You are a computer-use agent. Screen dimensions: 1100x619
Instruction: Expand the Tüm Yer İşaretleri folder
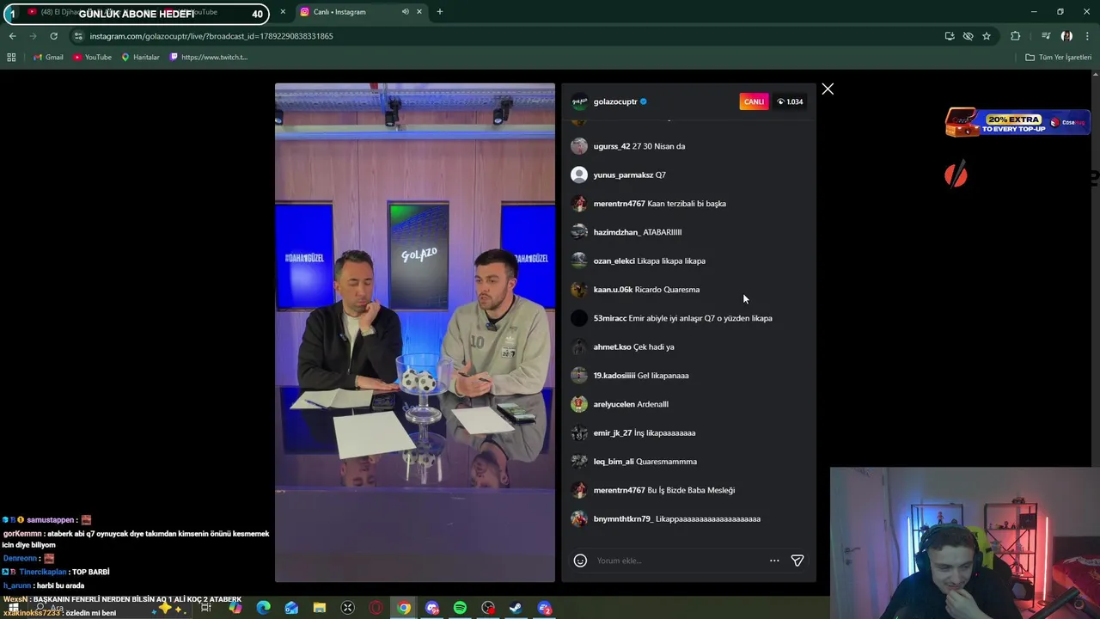coord(1058,58)
